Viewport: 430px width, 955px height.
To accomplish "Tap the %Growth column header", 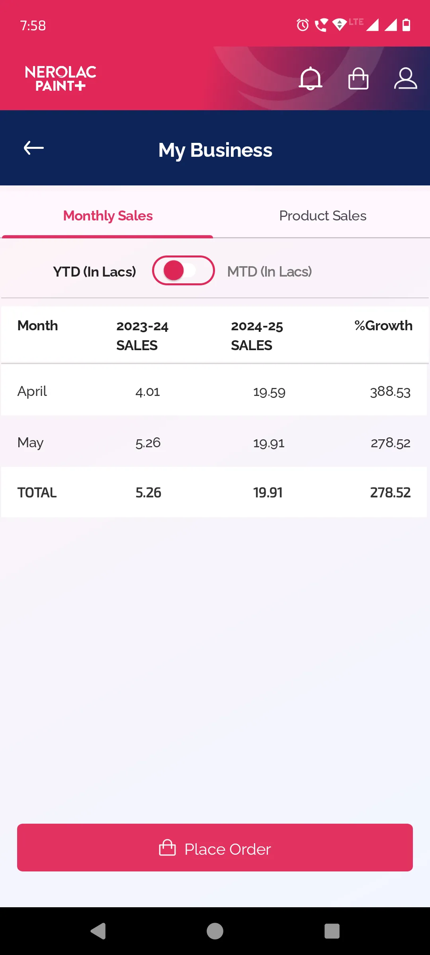I will click(383, 326).
